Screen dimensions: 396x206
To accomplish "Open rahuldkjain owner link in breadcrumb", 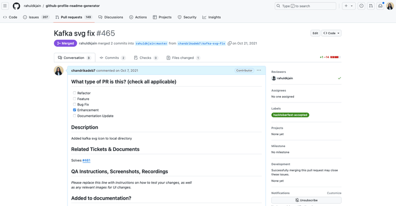I will click(x=32, y=6).
